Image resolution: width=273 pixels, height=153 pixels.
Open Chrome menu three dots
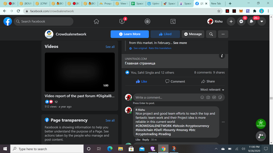268,11
